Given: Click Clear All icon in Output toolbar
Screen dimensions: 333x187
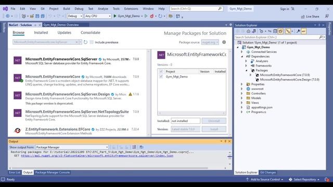Looking at the screenshot, I should tap(134, 147).
